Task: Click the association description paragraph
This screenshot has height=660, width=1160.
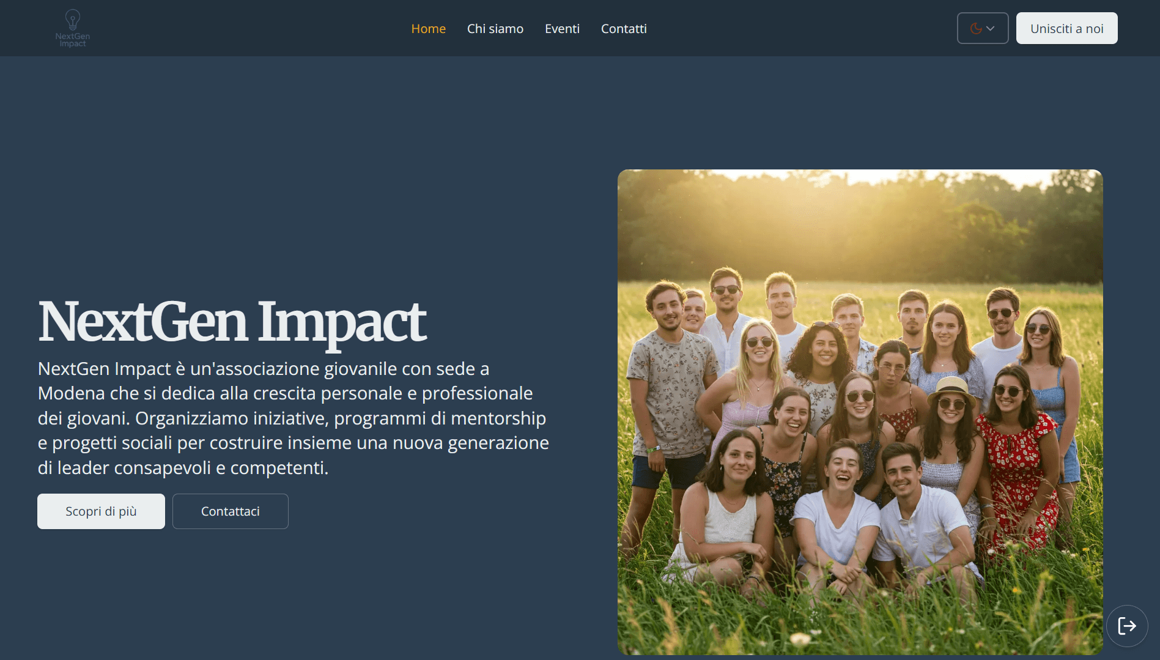Action: tap(294, 418)
